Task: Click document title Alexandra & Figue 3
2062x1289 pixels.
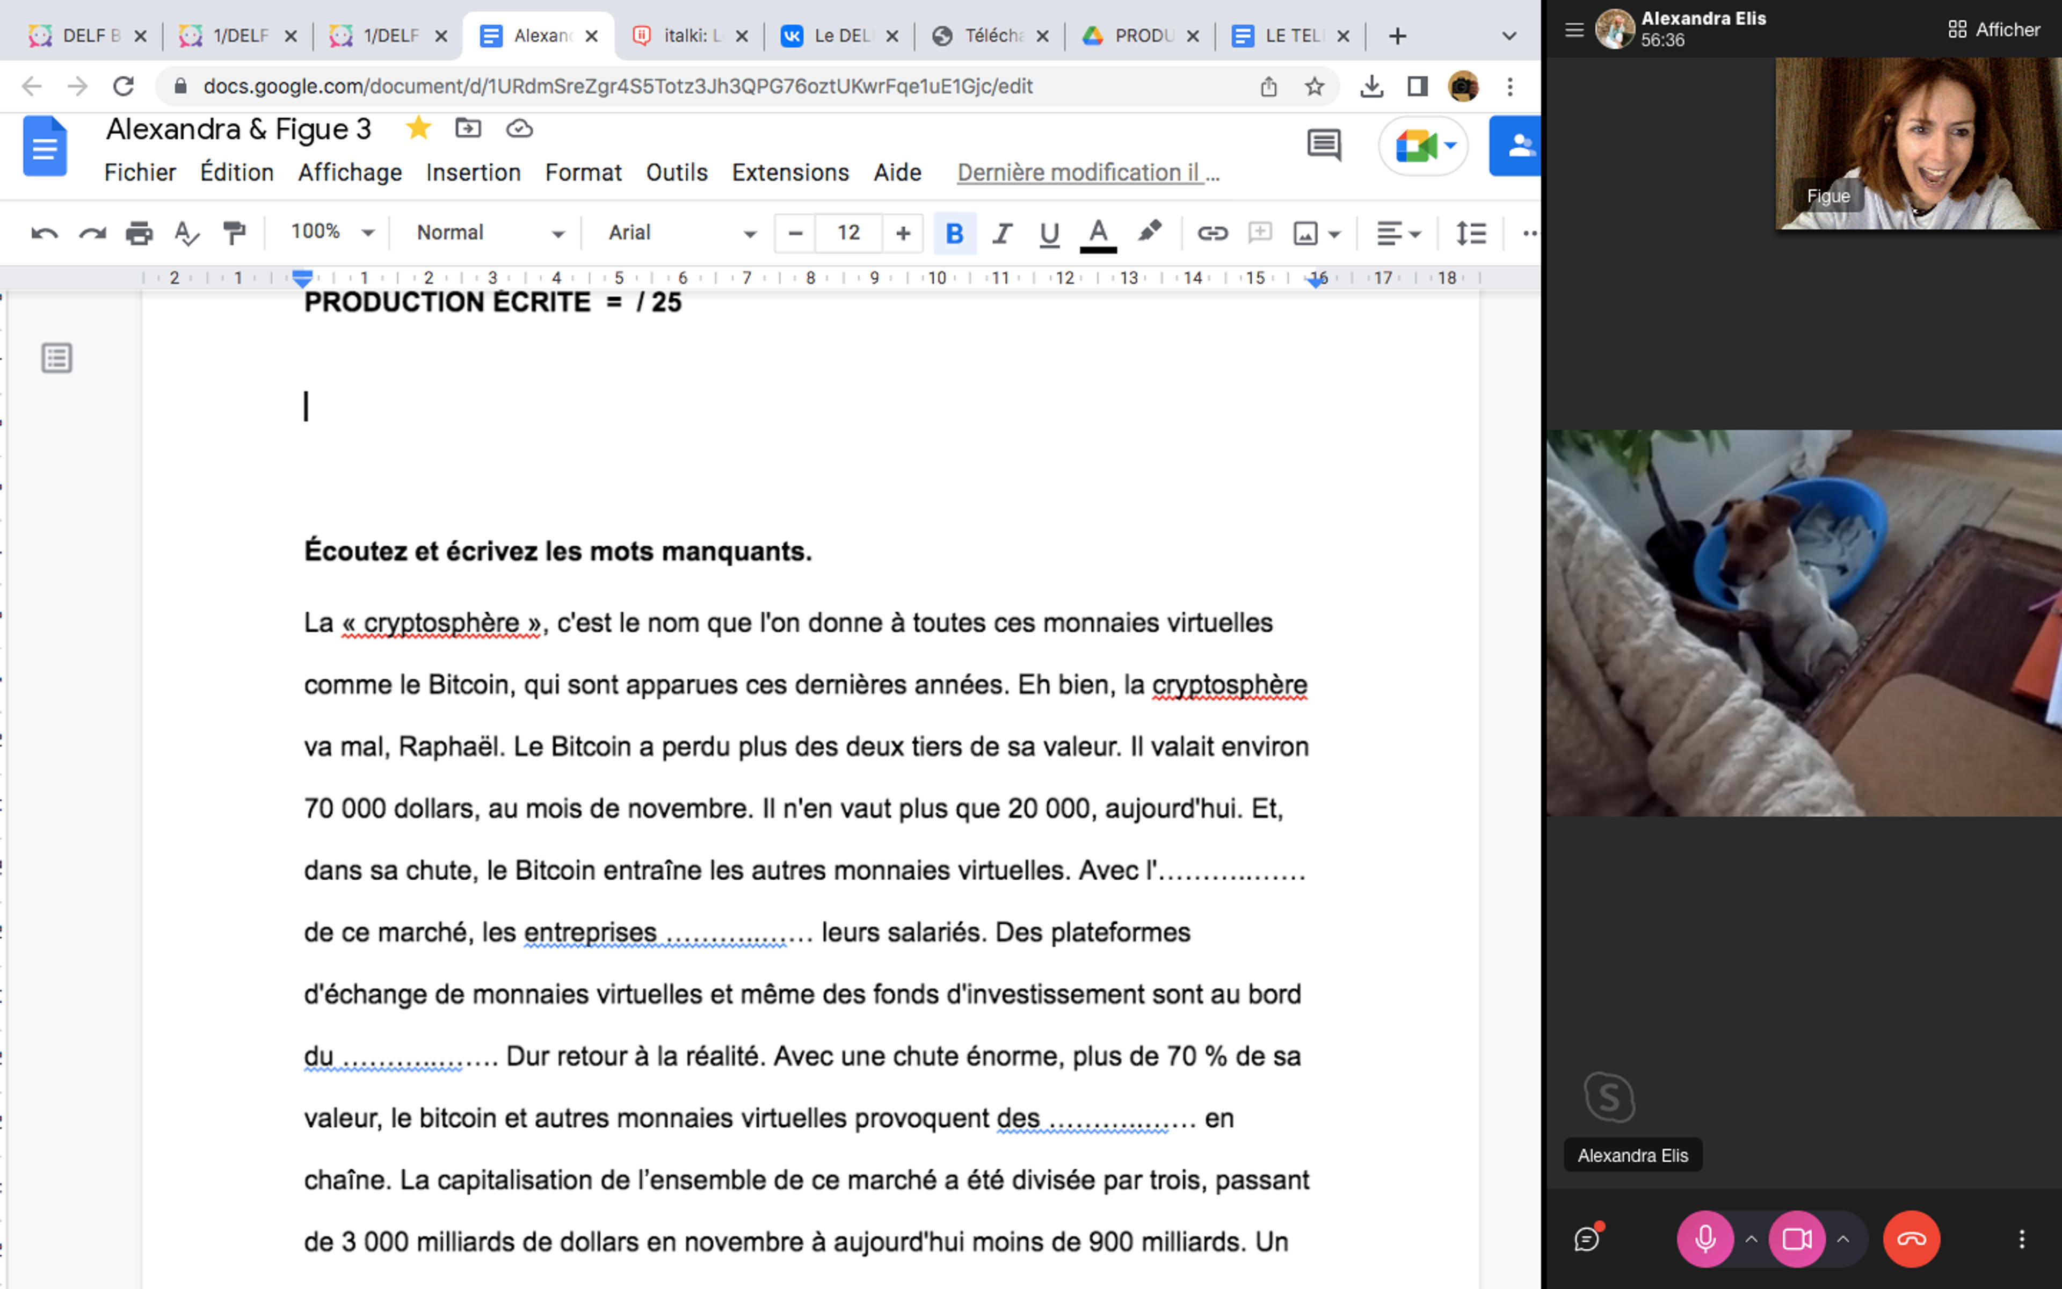Action: point(238,129)
